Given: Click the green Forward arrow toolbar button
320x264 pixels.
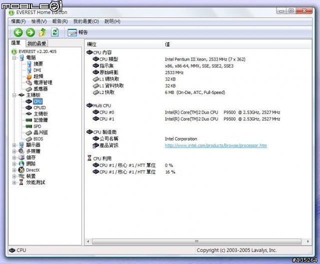Looking at the screenshot, I should (x=30, y=32).
